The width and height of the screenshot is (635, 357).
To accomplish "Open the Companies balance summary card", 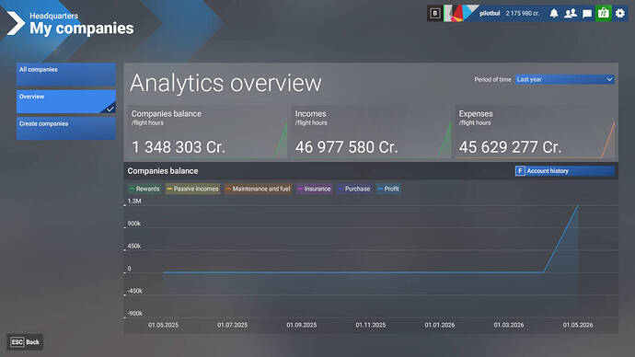I will coord(207,132).
